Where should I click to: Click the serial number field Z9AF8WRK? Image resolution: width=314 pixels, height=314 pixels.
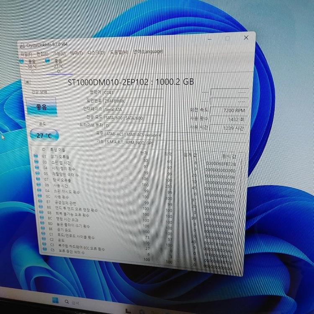pos(133,101)
